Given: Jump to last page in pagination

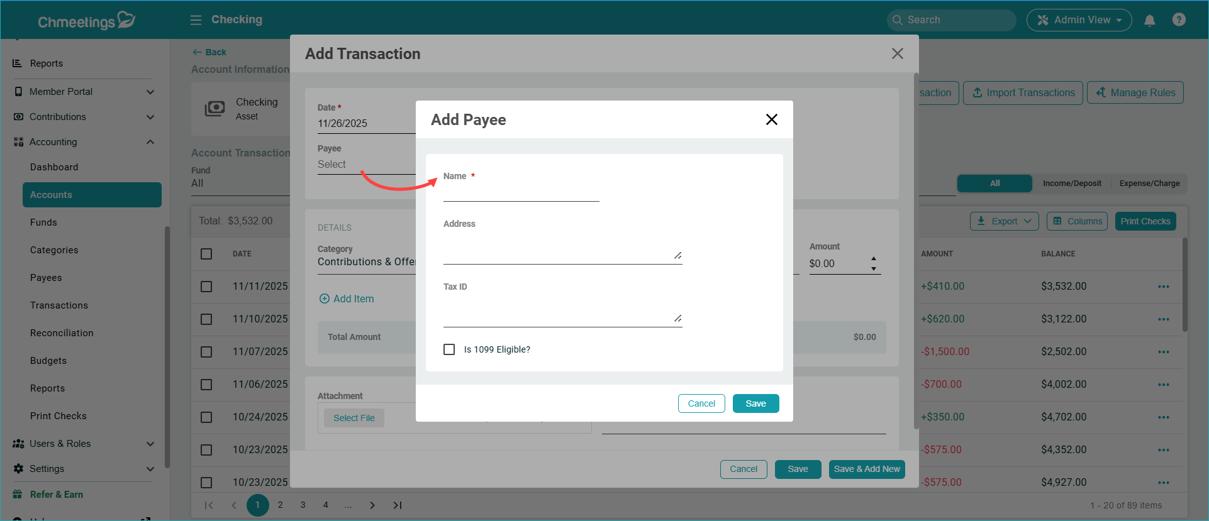Looking at the screenshot, I should coord(398,505).
